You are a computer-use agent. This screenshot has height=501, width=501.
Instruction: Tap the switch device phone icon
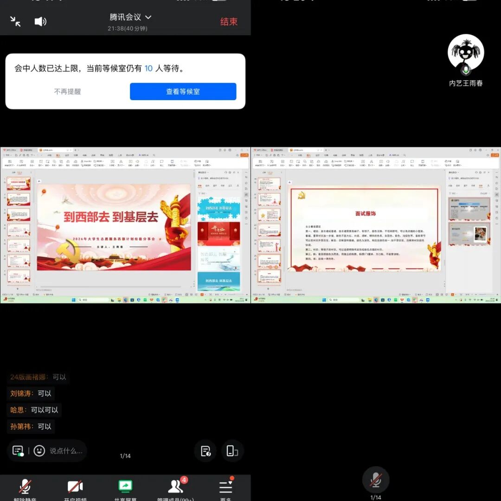point(232,450)
